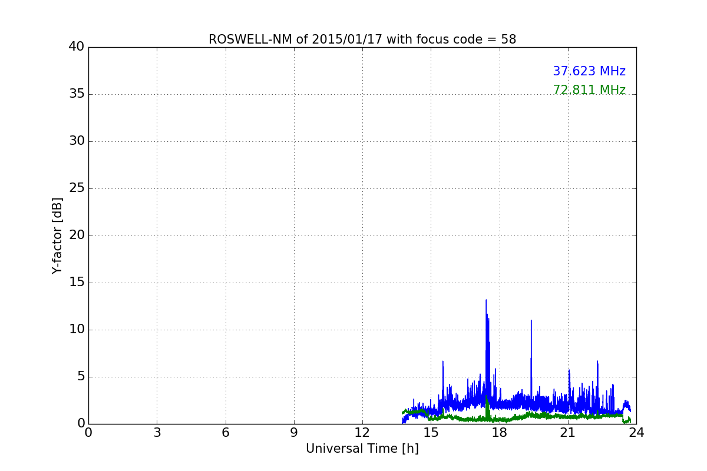The image size is (707, 471).
Task: Click the x-axis tick label 24
Action: click(636, 433)
